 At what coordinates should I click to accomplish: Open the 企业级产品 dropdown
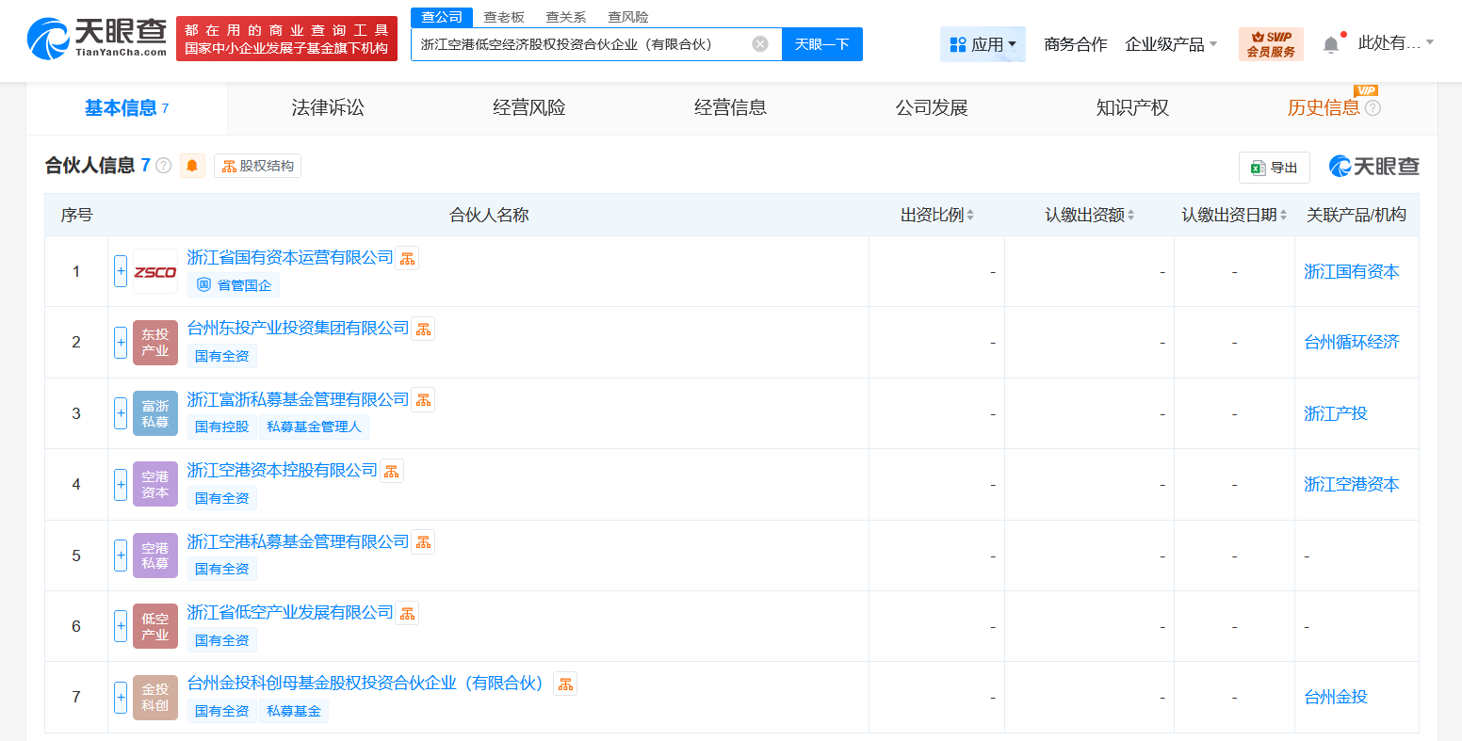[x=1171, y=44]
